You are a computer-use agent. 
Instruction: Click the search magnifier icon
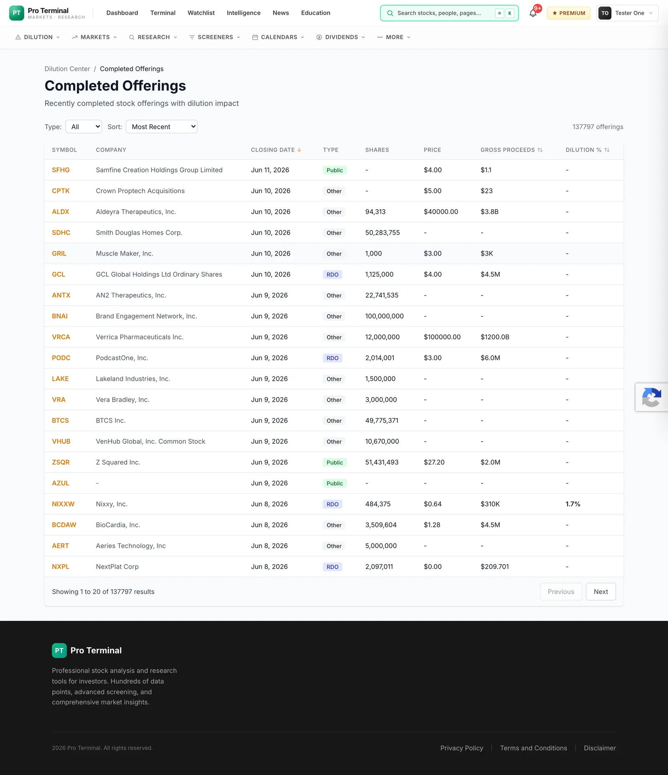[x=390, y=13]
